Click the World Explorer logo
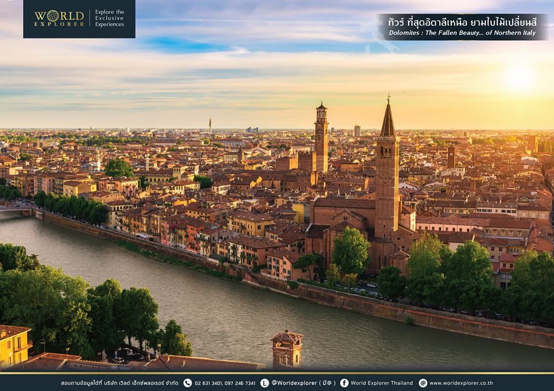The width and height of the screenshot is (554, 391). [x=59, y=18]
